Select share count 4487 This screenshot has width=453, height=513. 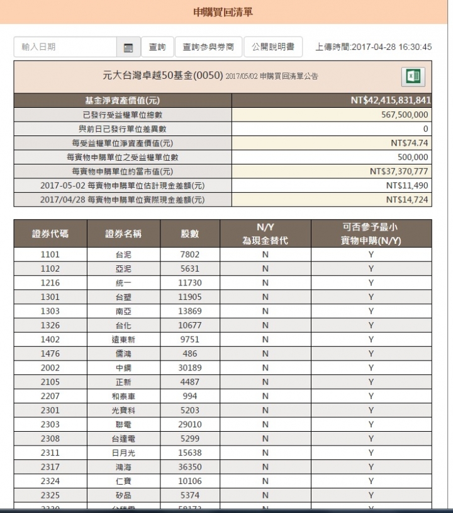pyautogui.click(x=190, y=382)
